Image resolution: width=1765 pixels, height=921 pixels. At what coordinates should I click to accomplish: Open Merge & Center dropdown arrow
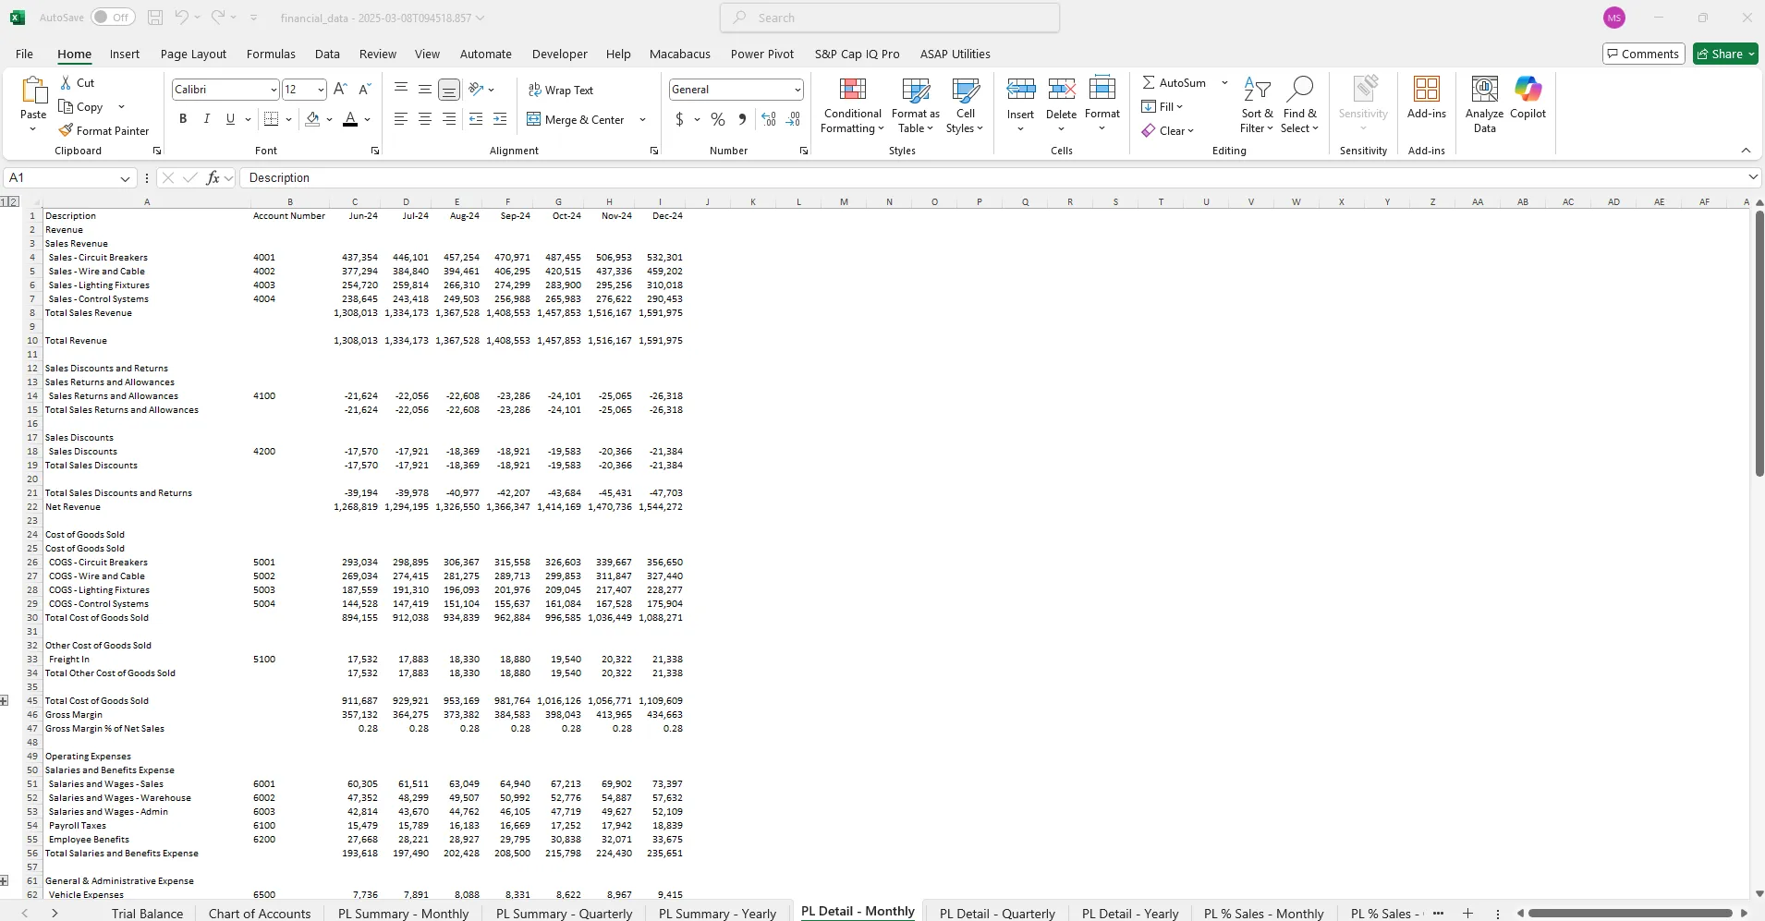642,119
